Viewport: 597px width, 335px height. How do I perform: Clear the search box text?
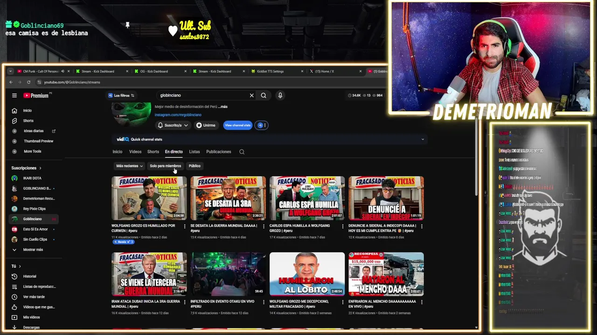pyautogui.click(x=252, y=95)
